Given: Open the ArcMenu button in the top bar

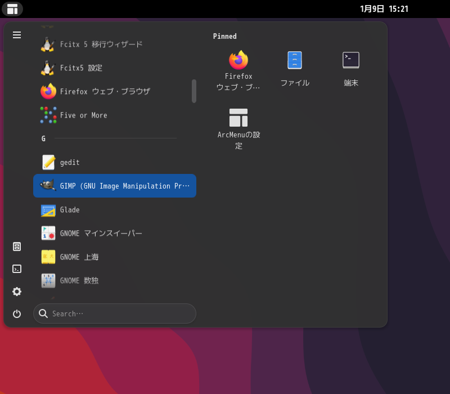Looking at the screenshot, I should (12, 9).
